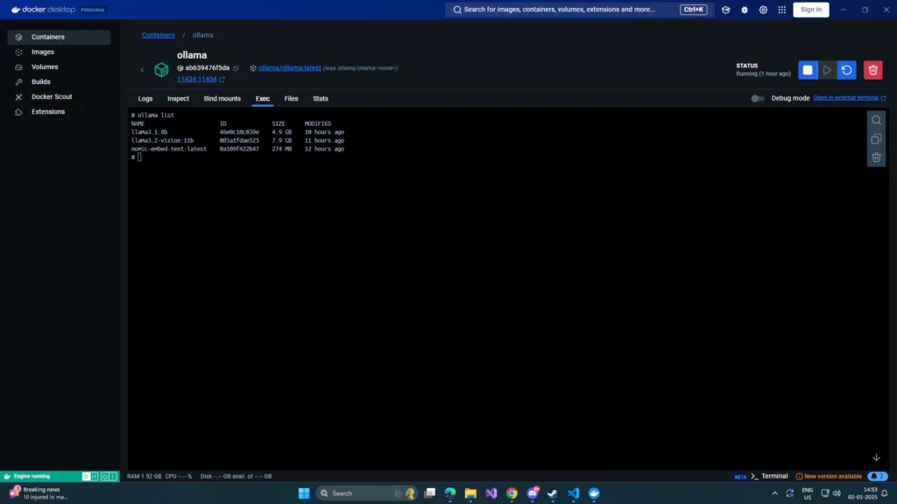Click the llama3.1:8b model name
Viewport: 897px width, 504px height.
149,132
